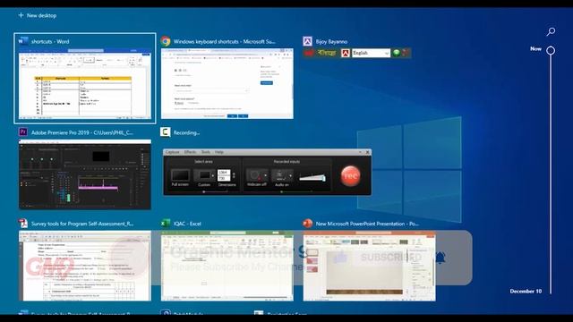
Task: Open the Help menu in the recorder
Action: (218, 152)
